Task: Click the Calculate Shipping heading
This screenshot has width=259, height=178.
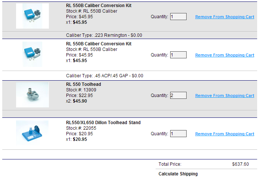Action: (178, 174)
